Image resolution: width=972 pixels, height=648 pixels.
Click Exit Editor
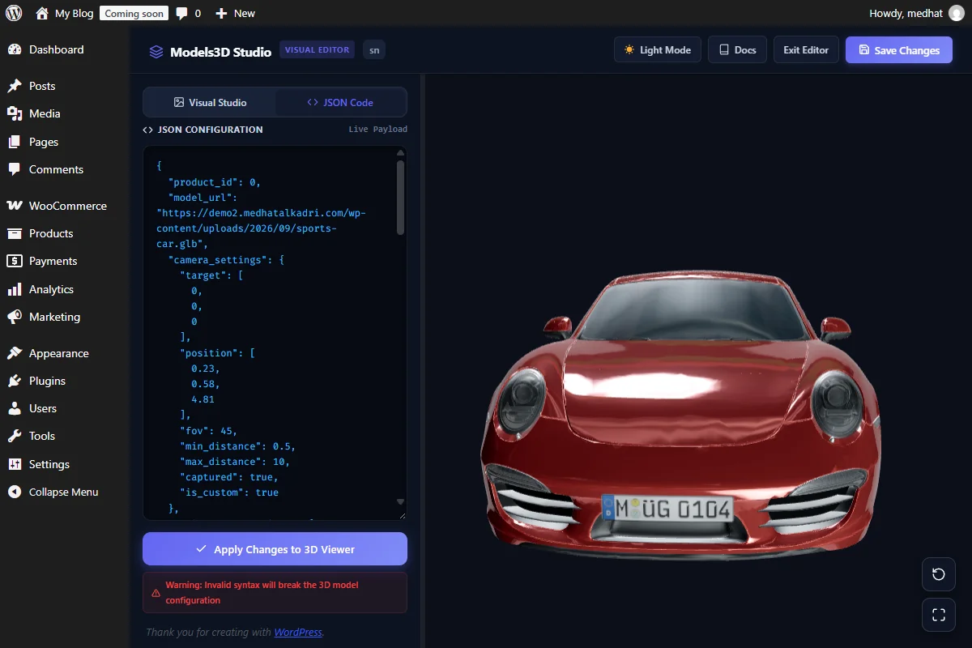[806, 50]
